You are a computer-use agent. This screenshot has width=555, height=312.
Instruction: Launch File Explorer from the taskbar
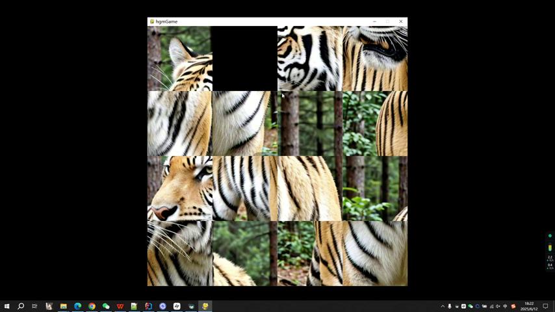pyautogui.click(x=63, y=306)
